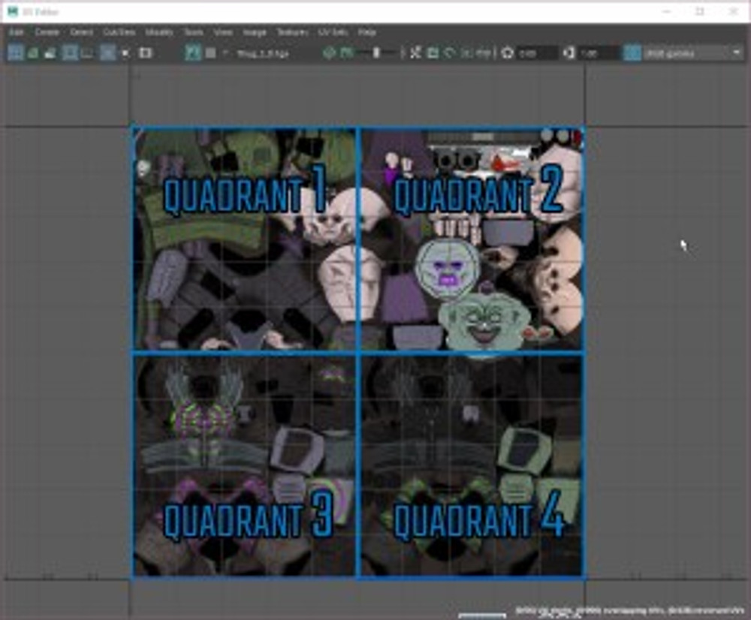Image resolution: width=751 pixels, height=620 pixels.
Task: Click the green image ratio icon
Action: point(433,53)
